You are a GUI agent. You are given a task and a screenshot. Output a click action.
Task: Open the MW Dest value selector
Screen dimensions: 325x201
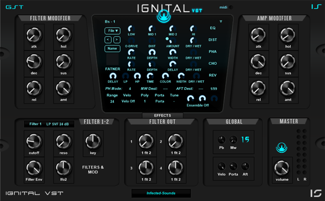pos(165,89)
